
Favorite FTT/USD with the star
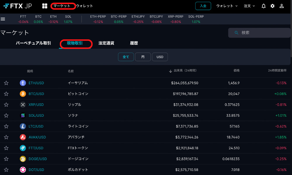pos(6,148)
